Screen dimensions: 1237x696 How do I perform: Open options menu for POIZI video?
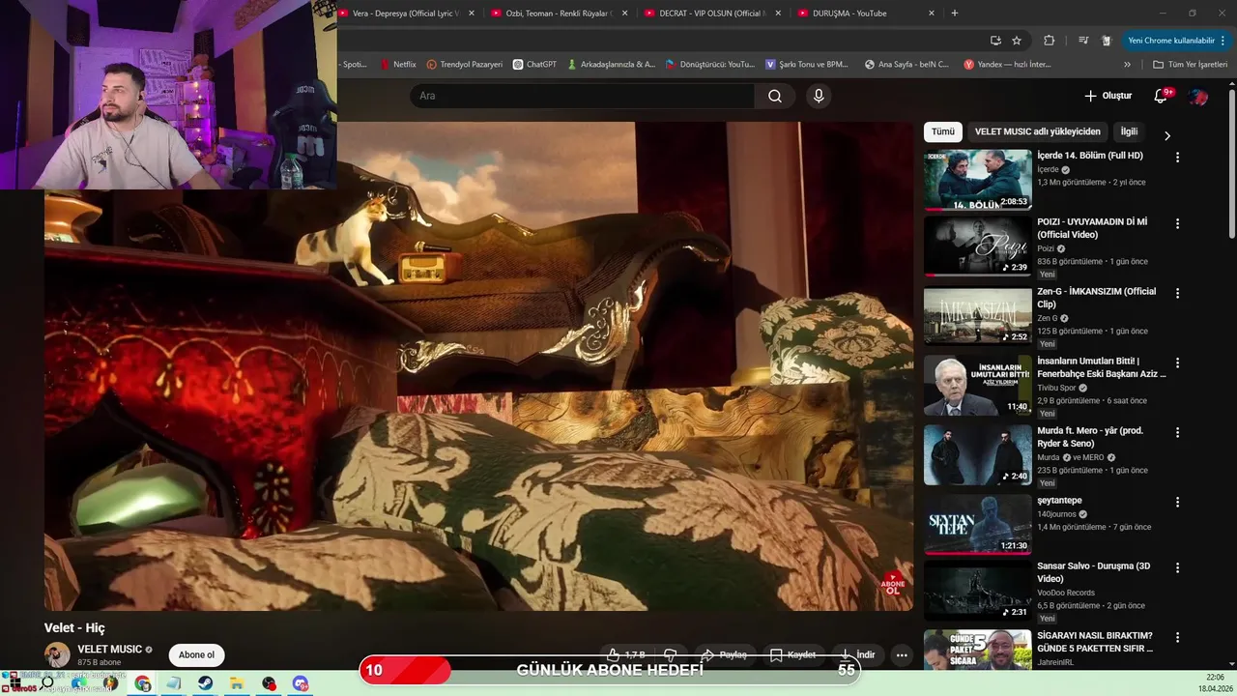(1177, 224)
